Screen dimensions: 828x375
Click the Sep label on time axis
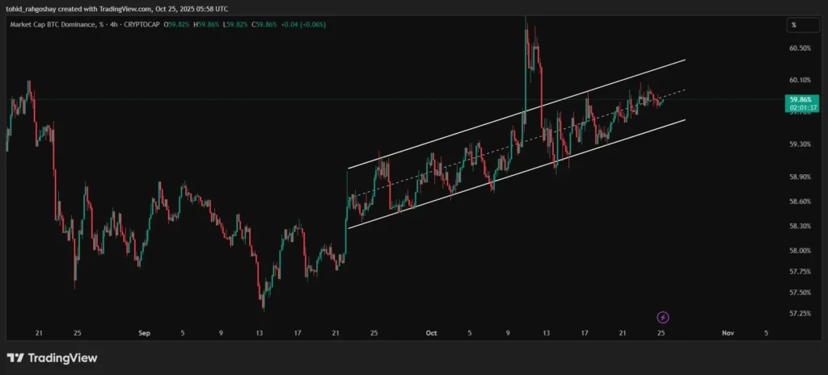click(x=145, y=332)
